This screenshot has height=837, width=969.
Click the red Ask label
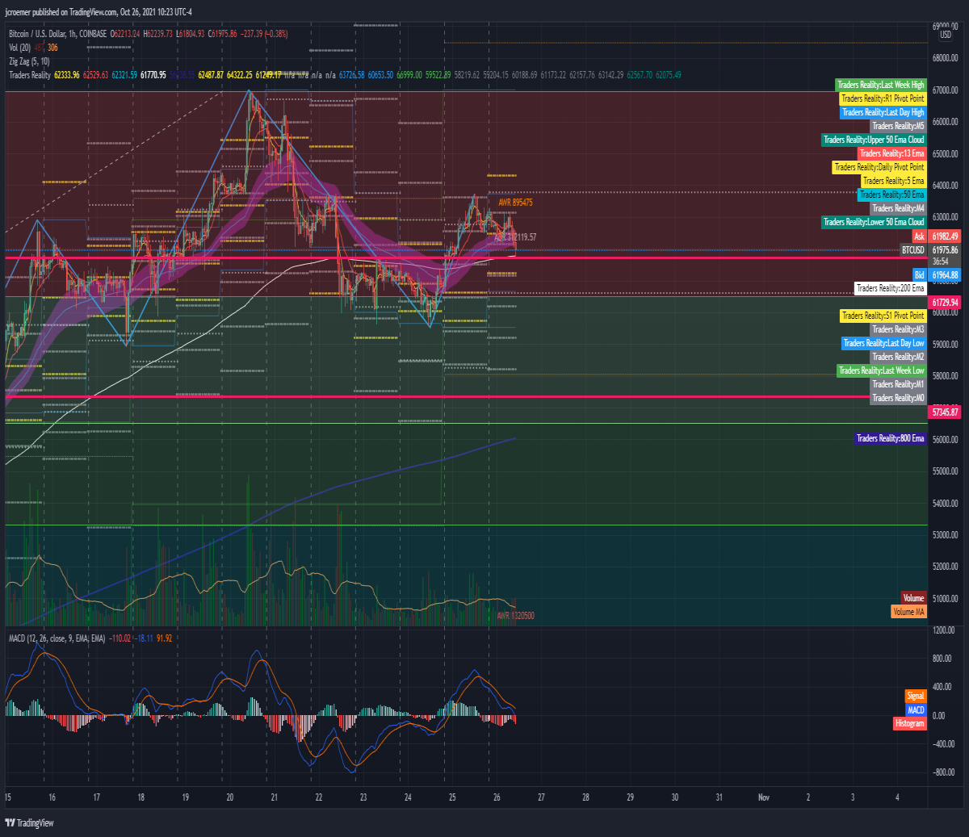919,236
